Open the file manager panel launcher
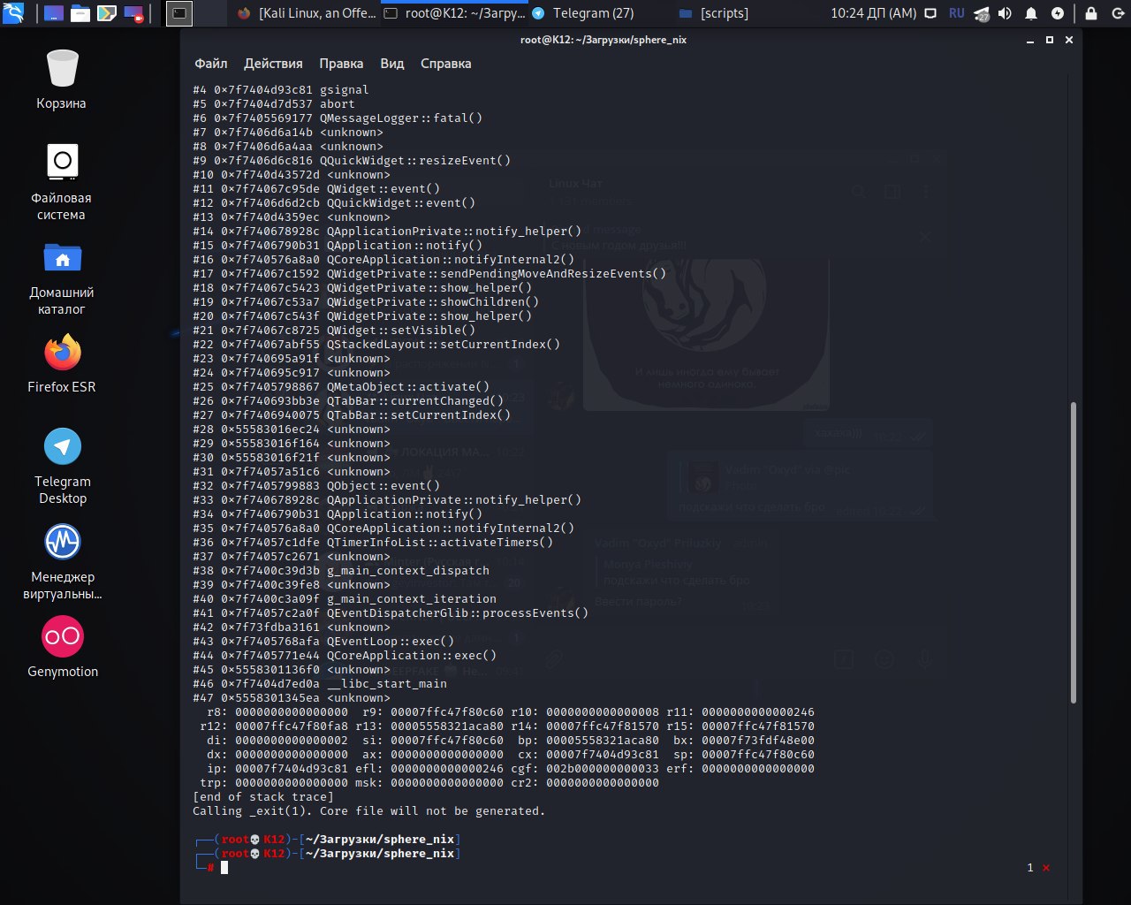This screenshot has width=1131, height=905. click(x=80, y=13)
